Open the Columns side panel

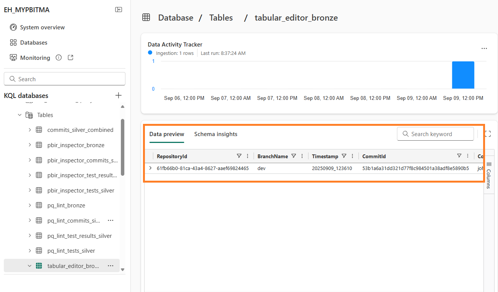[x=489, y=176]
